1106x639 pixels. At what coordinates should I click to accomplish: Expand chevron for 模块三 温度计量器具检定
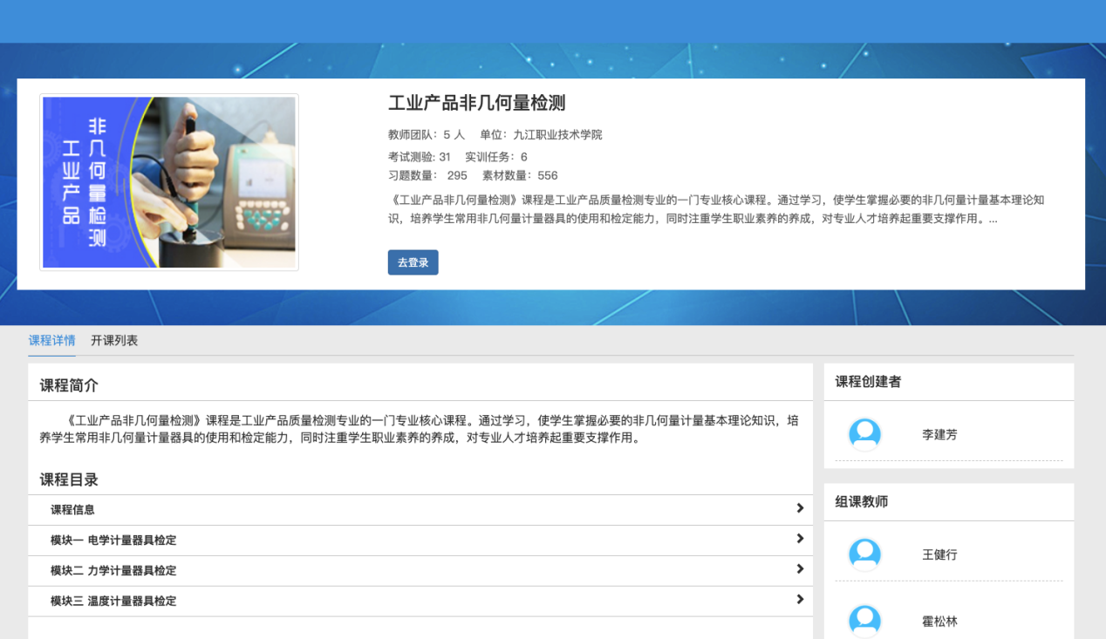(799, 600)
